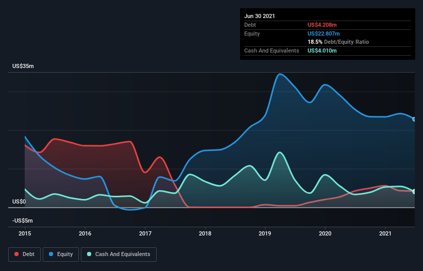Click the Cash And Equivalents end point marker

pyautogui.click(x=414, y=192)
